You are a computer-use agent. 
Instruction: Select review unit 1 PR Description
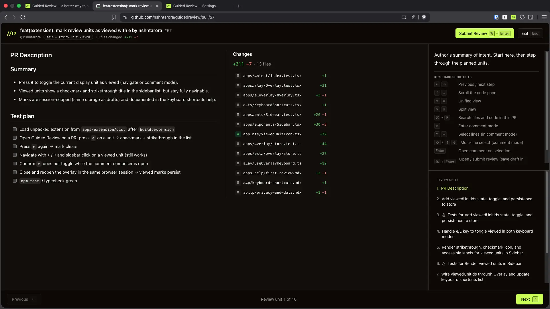pyautogui.click(x=455, y=188)
